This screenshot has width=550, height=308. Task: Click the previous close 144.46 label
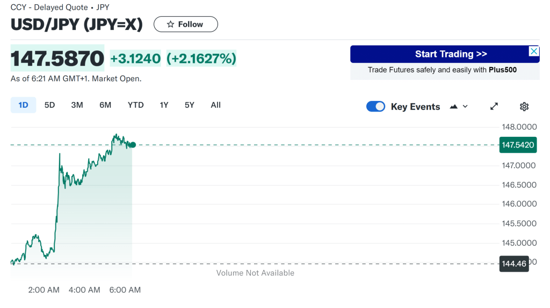point(514,263)
